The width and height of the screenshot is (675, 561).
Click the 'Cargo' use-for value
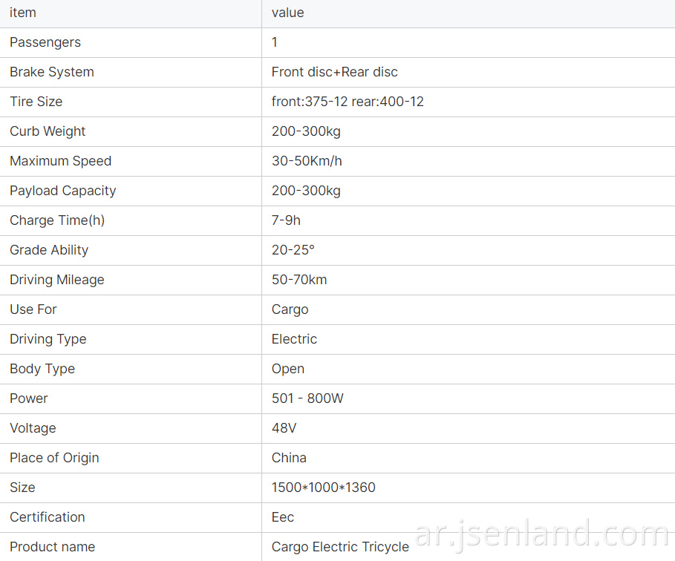tap(290, 309)
